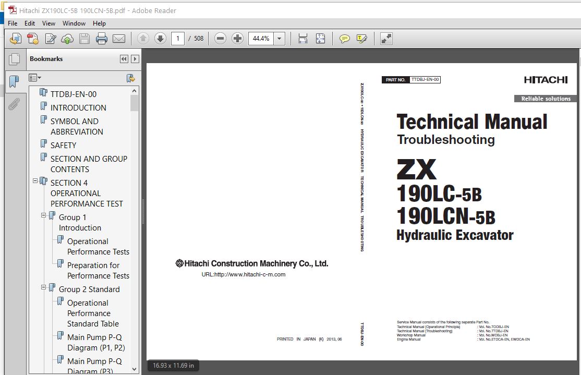This screenshot has height=375, width=581.
Task: Expand the bookmarks panel right arrow
Action: (135, 59)
